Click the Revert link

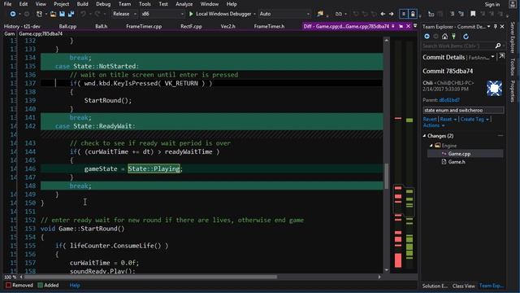click(x=430, y=120)
